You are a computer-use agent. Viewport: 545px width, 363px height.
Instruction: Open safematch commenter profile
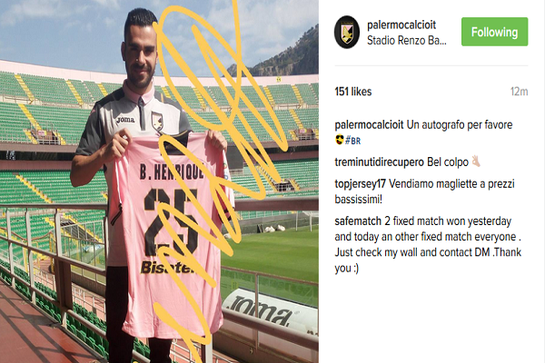pos(358,221)
